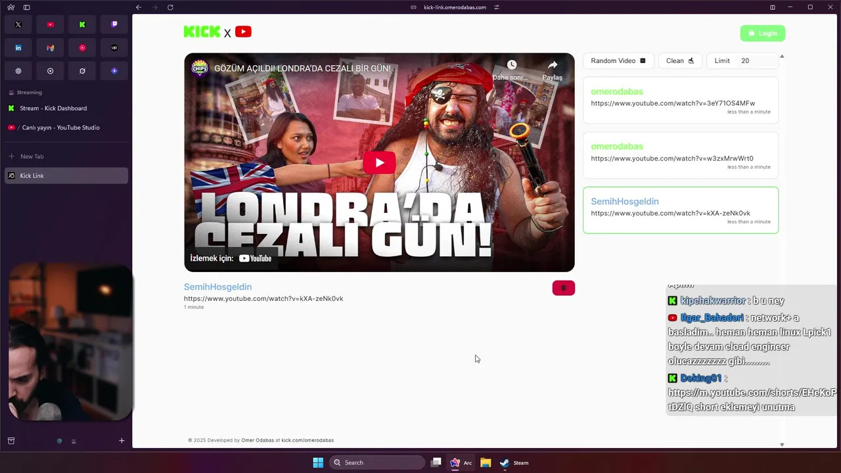Select omerodabas card ending w3zxMrwWrt0
Image resolution: width=841 pixels, height=473 pixels.
coord(681,155)
